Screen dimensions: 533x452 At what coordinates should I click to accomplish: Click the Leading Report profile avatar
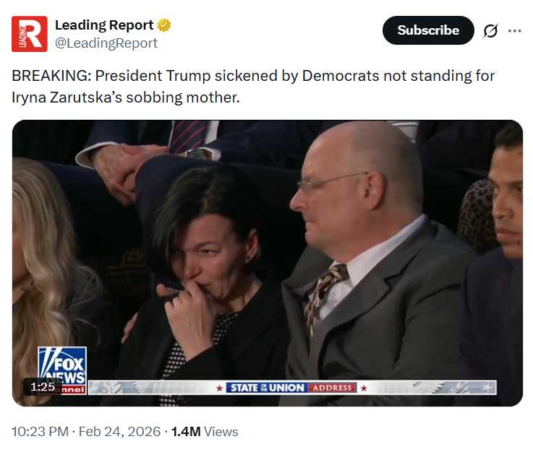(30, 34)
